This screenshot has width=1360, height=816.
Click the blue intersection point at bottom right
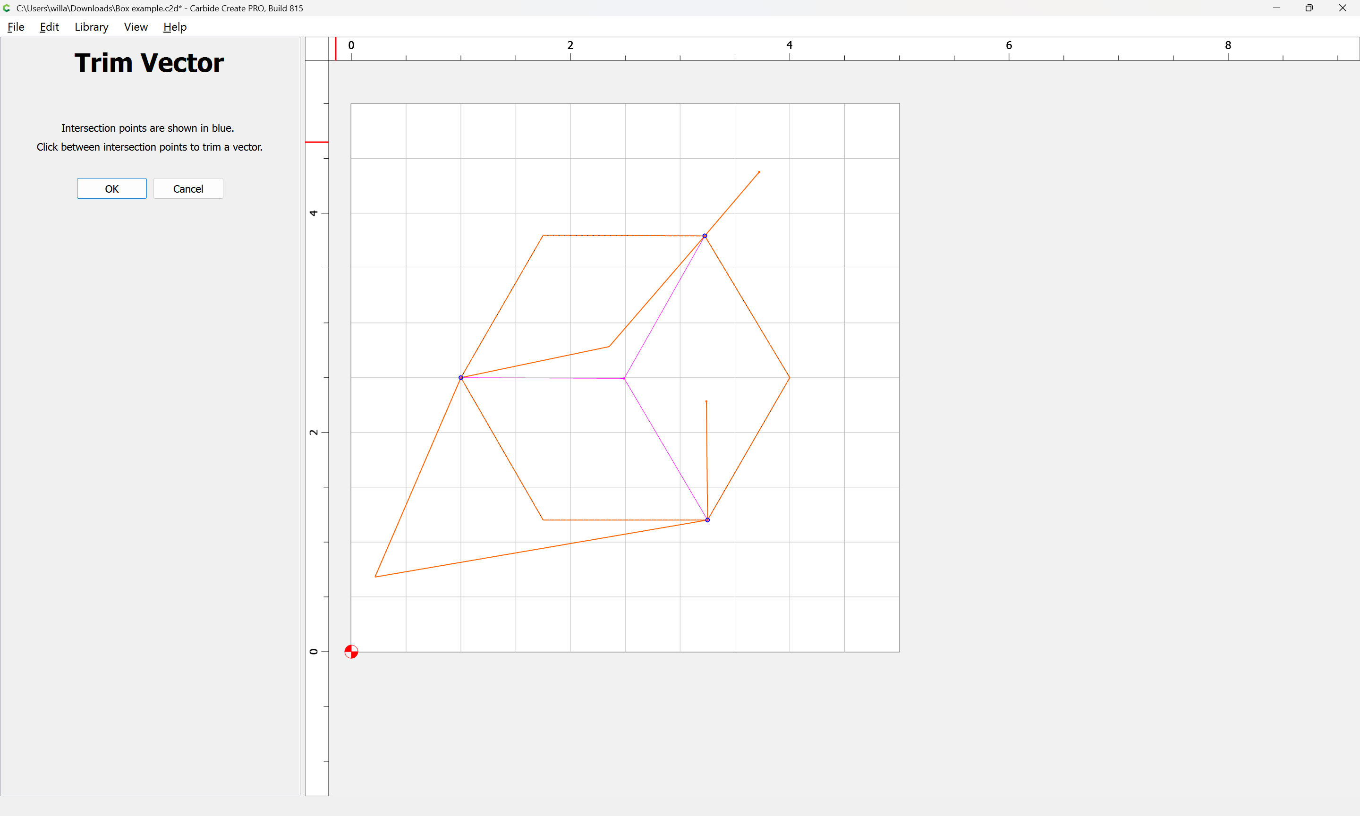point(707,519)
